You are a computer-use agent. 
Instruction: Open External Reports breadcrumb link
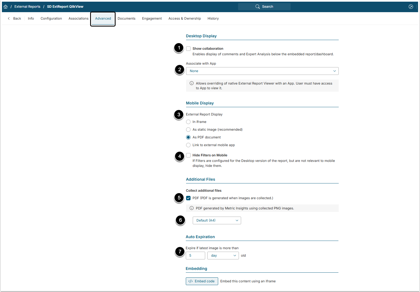[27, 7]
